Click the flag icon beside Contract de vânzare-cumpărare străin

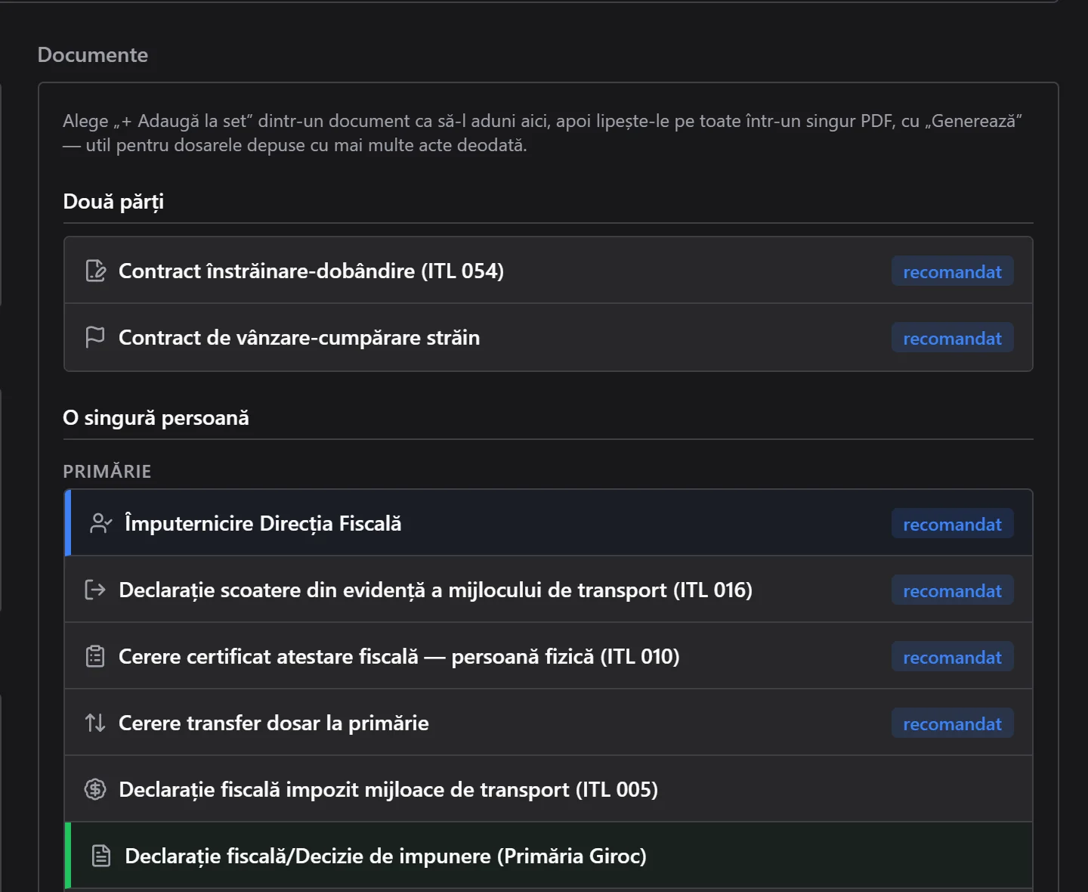[x=95, y=337]
